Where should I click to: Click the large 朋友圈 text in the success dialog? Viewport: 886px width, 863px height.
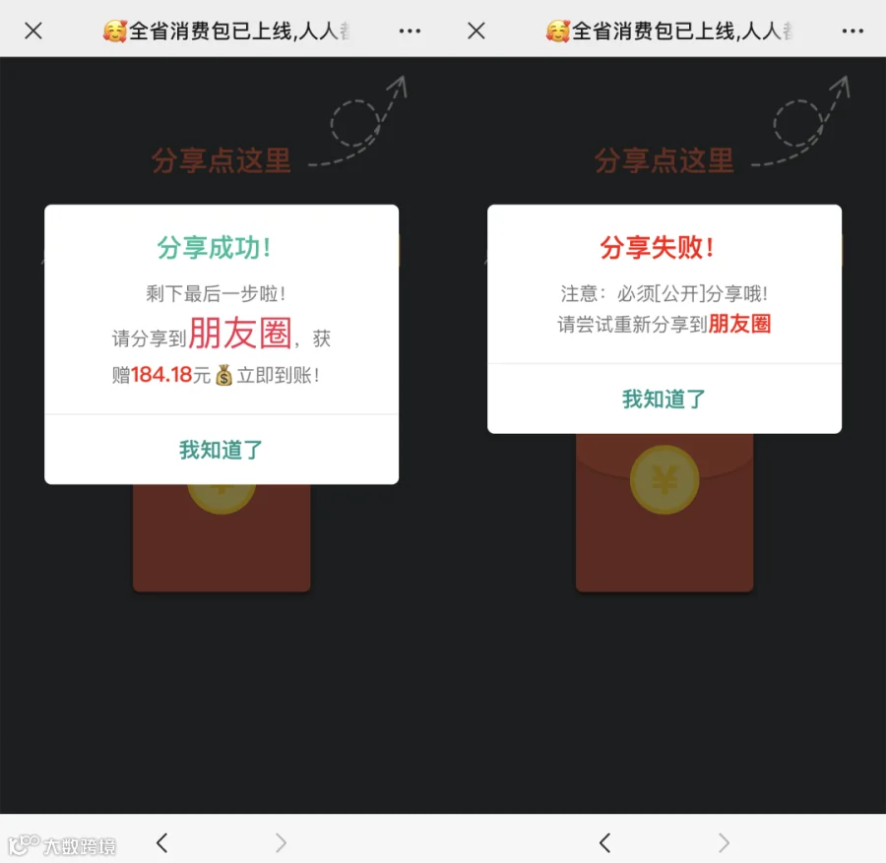point(240,334)
